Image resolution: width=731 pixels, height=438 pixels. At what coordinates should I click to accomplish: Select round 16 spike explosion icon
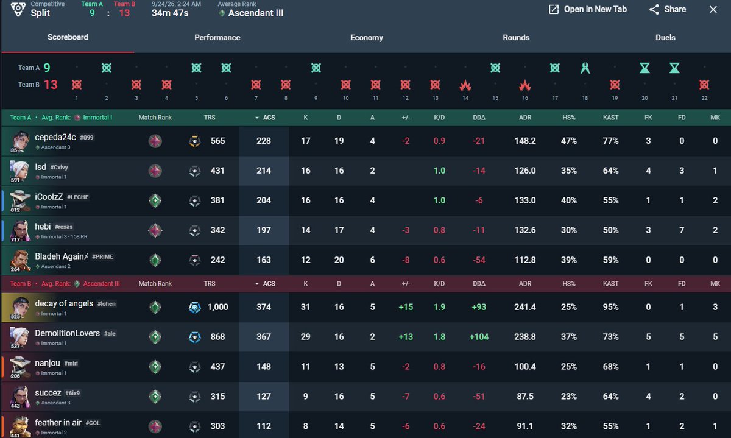pyautogui.click(x=524, y=85)
